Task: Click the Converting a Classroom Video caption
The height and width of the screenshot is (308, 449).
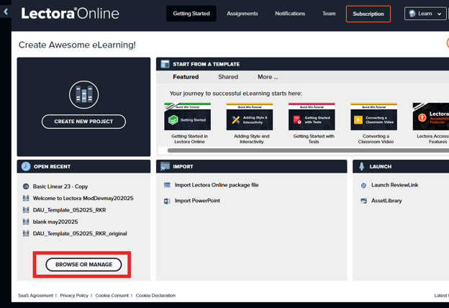Action: tap(376, 139)
